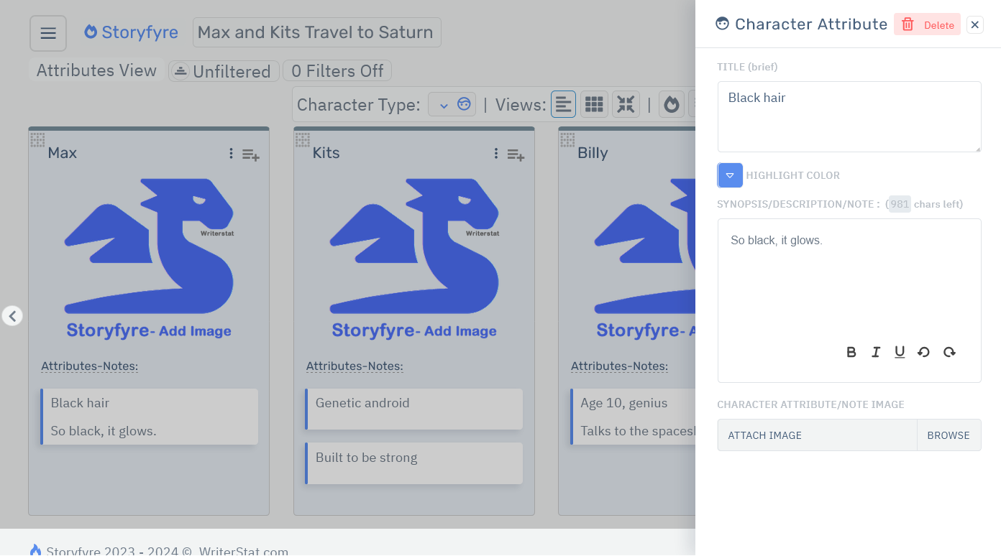Click the collapse/compact view icon
This screenshot has height=556, width=1001.
click(x=626, y=103)
